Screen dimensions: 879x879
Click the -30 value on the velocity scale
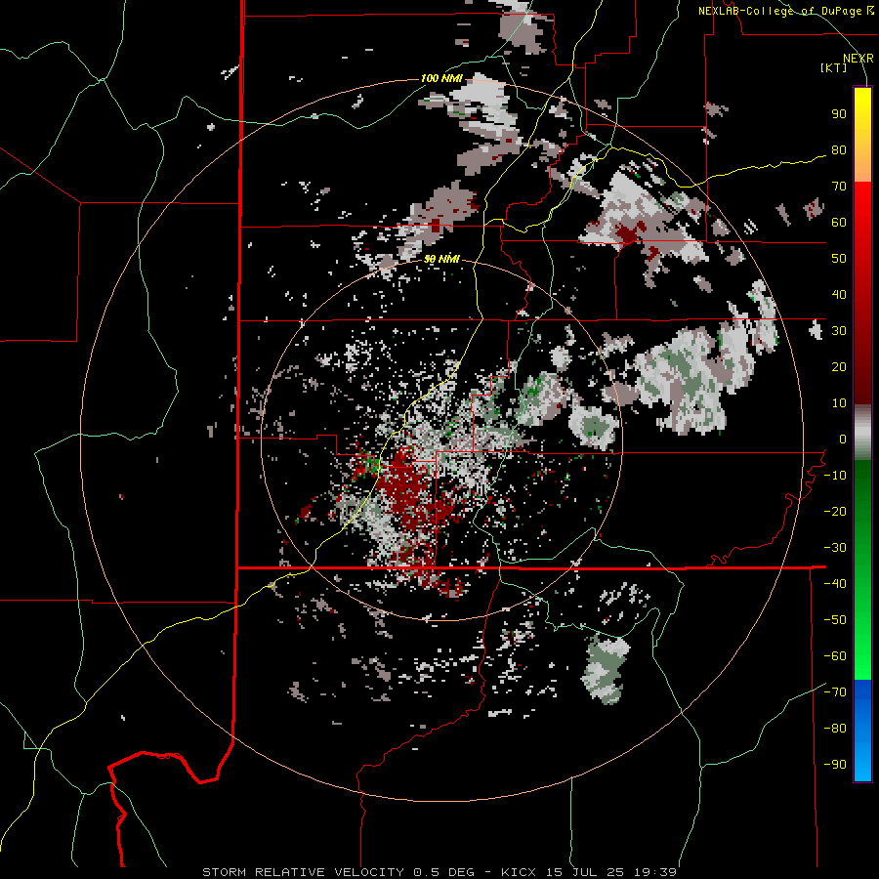(835, 548)
